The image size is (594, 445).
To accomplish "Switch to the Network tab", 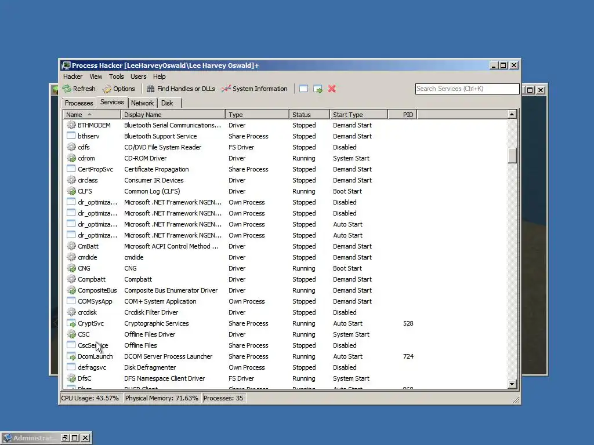I will (143, 103).
